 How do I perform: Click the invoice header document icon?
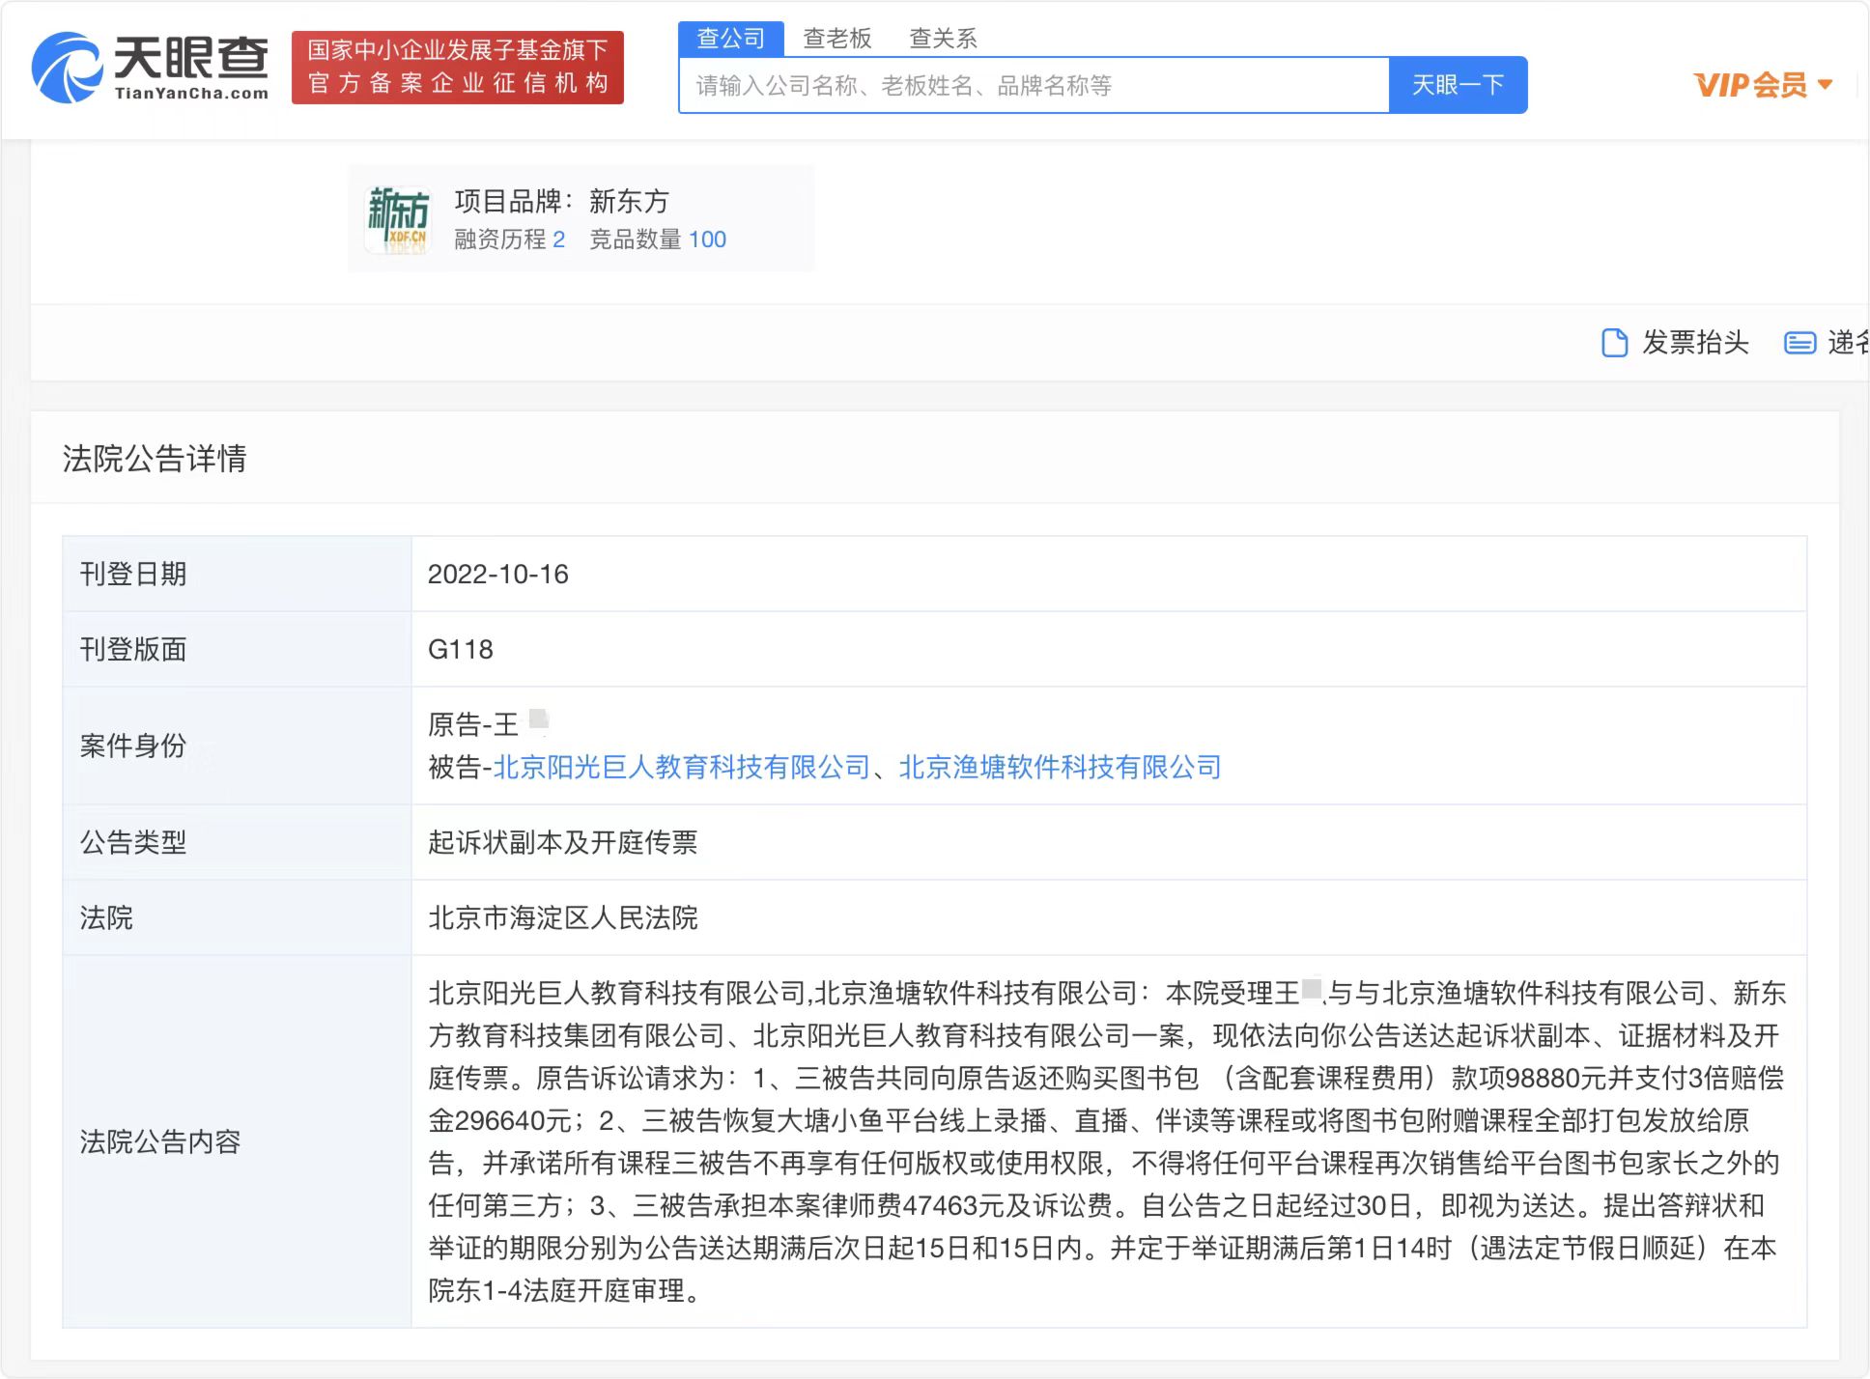point(1613,343)
